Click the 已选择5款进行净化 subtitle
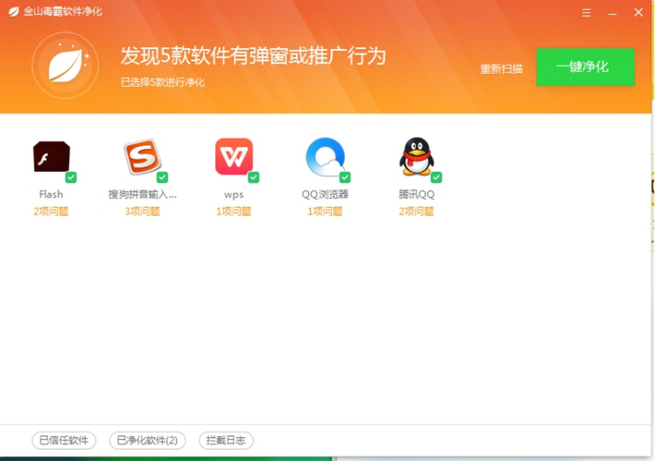This screenshot has width=655, height=461. coord(163,82)
